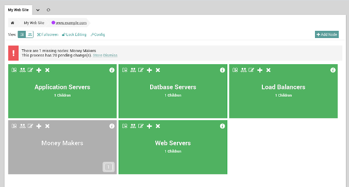The height and width of the screenshot is (187, 349).
Task: Switch to tree view toggle
Action: pyautogui.click(x=29, y=34)
